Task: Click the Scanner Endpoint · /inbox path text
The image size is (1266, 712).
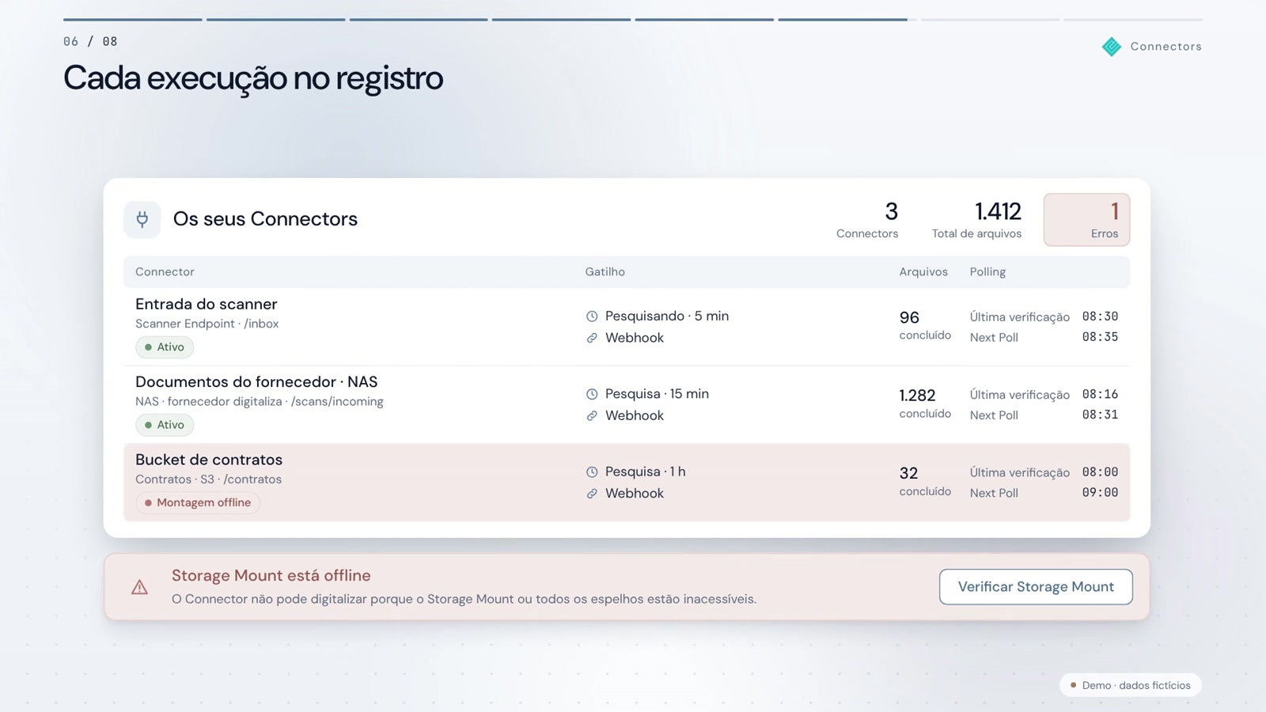Action: click(x=207, y=324)
